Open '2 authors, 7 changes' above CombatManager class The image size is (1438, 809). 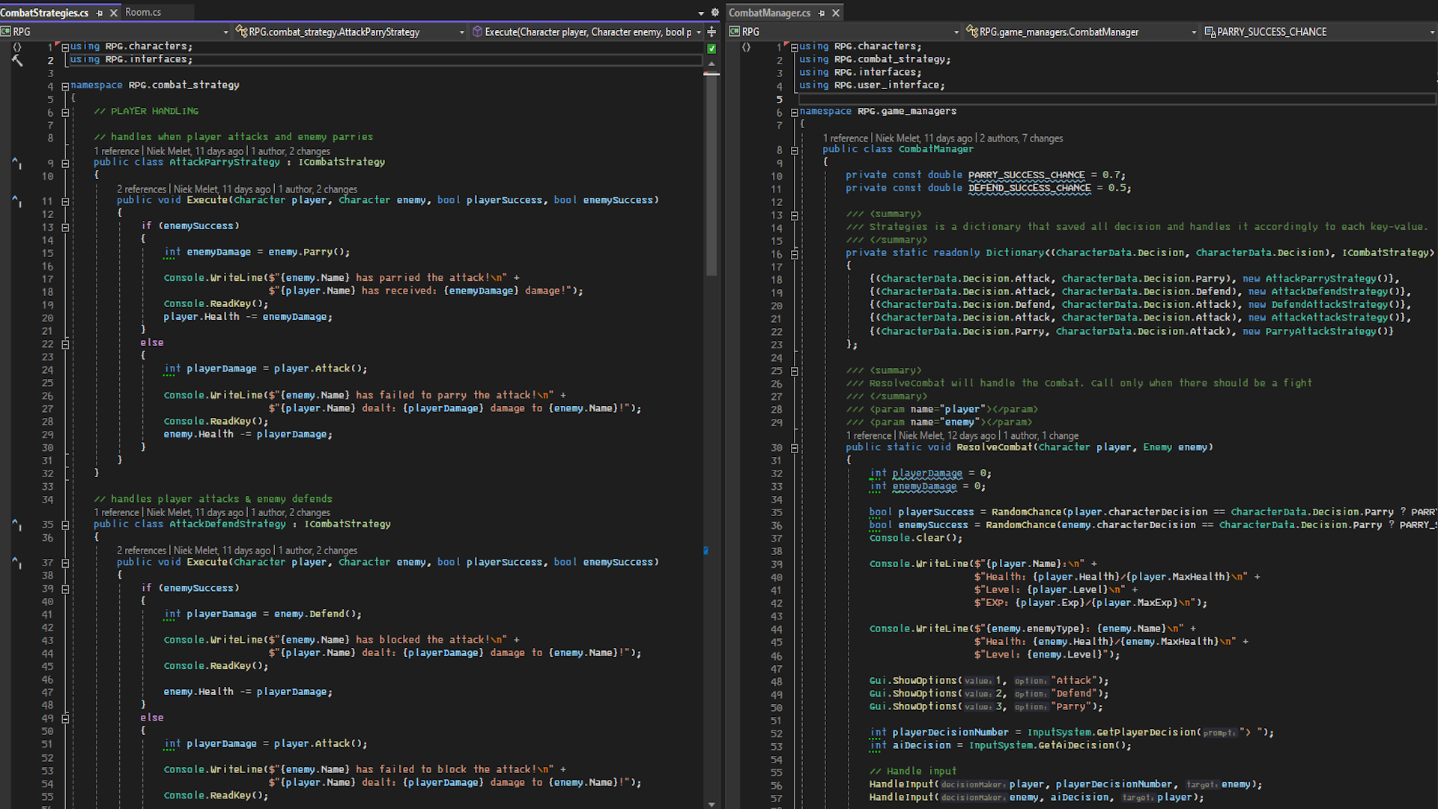(1022, 139)
